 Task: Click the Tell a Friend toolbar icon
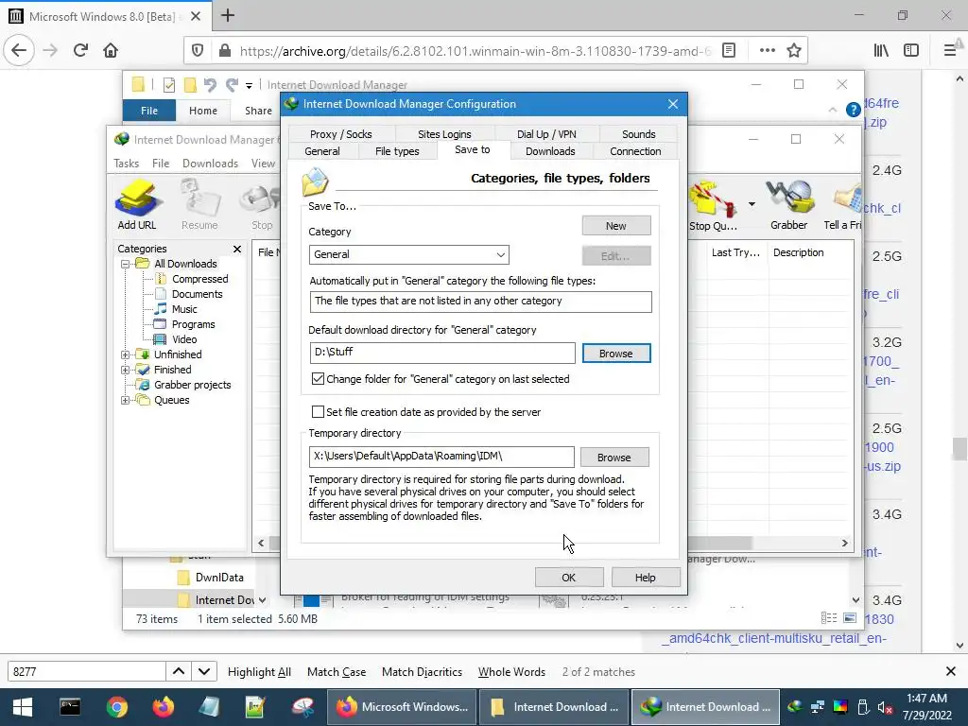(x=843, y=204)
